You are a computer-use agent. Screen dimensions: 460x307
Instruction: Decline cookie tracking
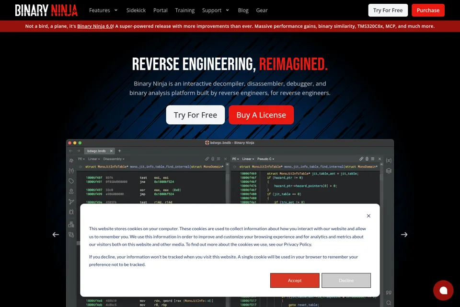coord(346,280)
